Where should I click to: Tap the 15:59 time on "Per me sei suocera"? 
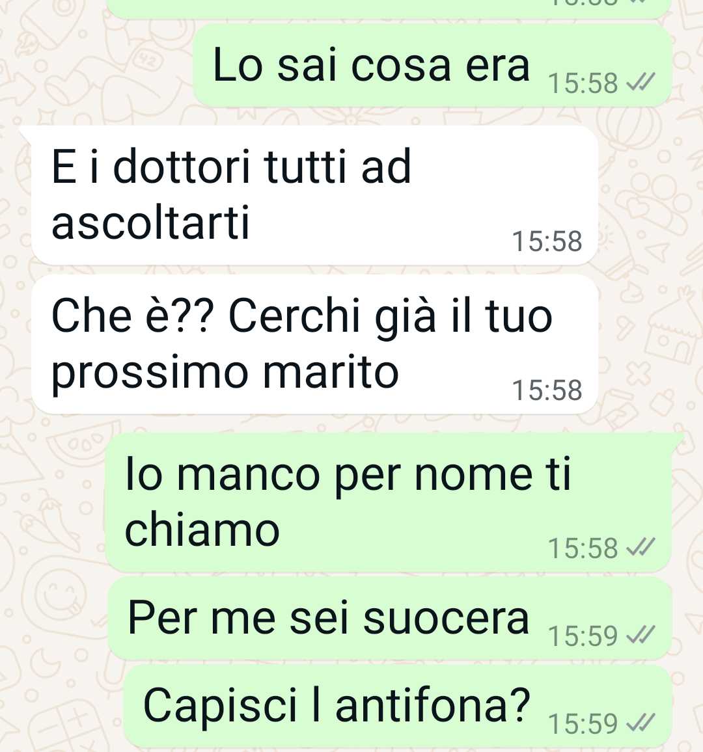(x=583, y=636)
